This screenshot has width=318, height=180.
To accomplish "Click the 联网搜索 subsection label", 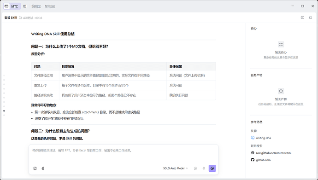I will [x=257, y=146].
